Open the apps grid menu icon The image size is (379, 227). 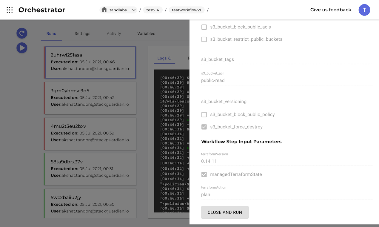10,10
